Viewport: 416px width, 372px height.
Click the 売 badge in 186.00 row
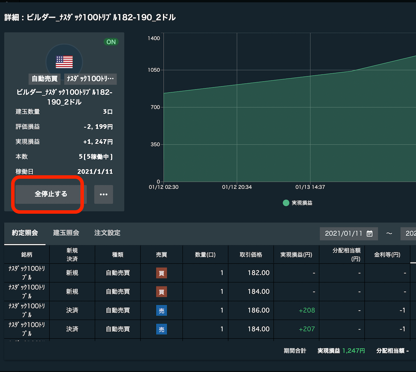pyautogui.click(x=162, y=310)
